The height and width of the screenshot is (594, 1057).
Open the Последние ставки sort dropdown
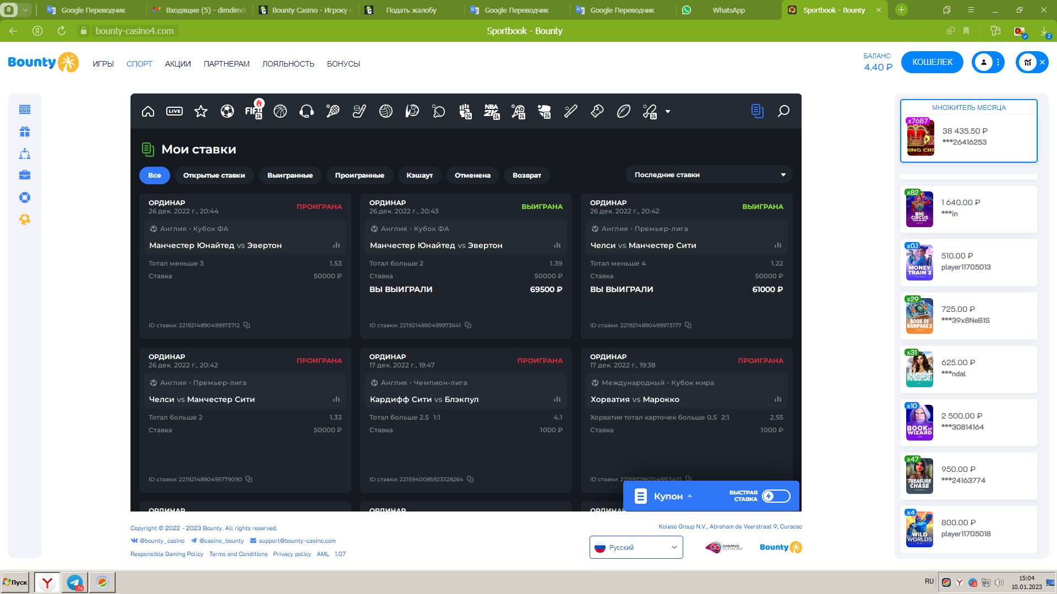pos(709,175)
